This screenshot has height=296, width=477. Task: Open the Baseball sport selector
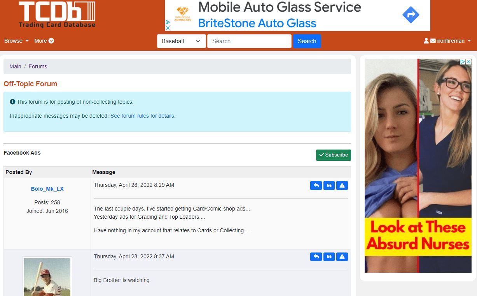coord(182,41)
